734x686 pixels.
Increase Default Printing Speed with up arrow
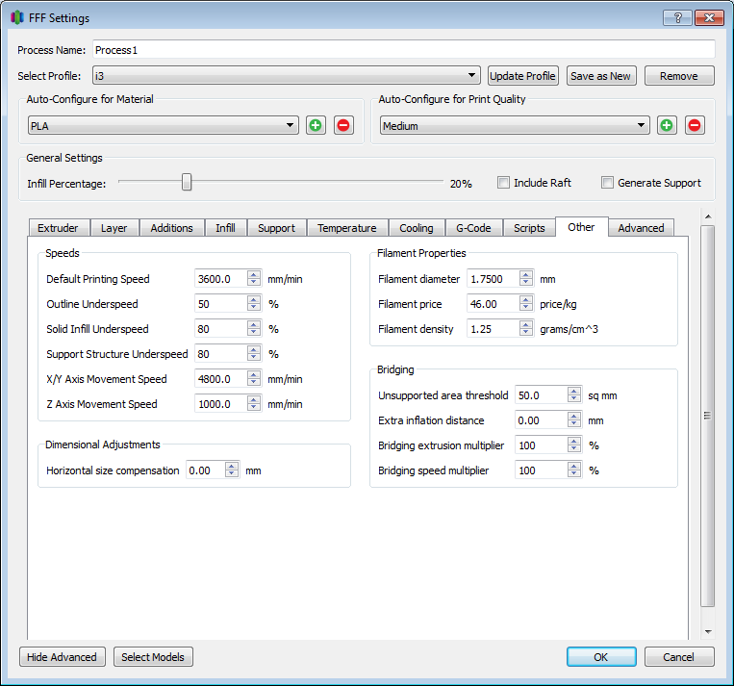click(254, 274)
